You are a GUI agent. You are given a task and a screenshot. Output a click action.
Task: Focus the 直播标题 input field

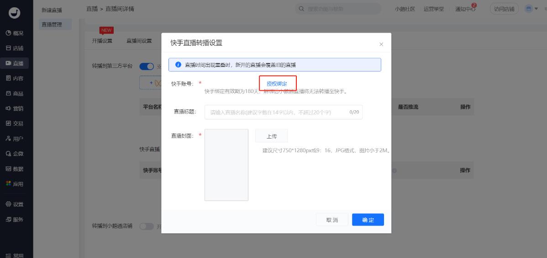point(283,112)
